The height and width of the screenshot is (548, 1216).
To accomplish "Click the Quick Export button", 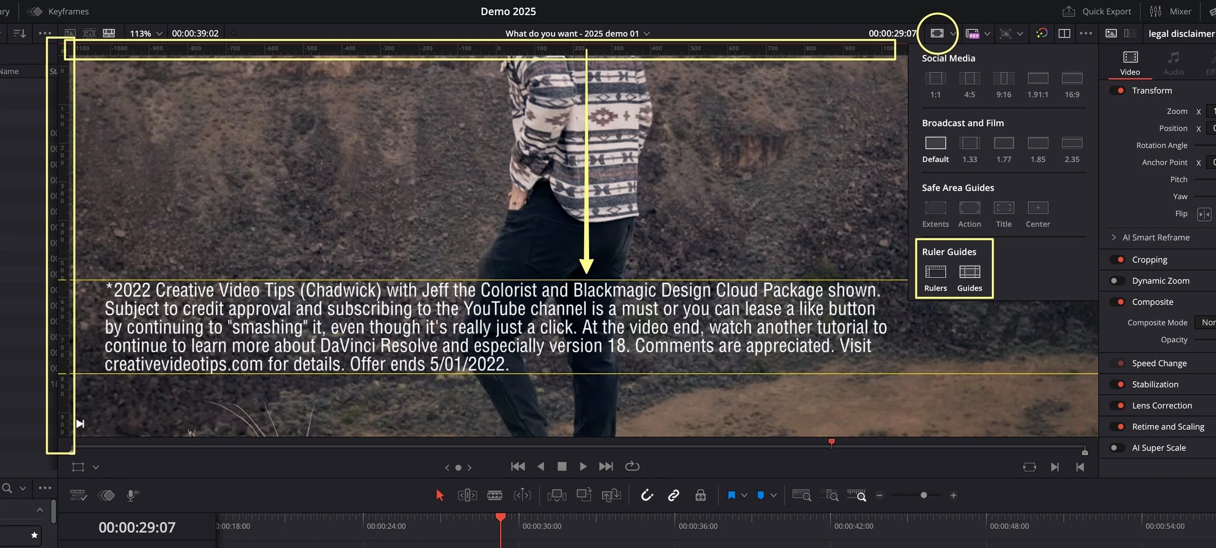I will click(1097, 11).
